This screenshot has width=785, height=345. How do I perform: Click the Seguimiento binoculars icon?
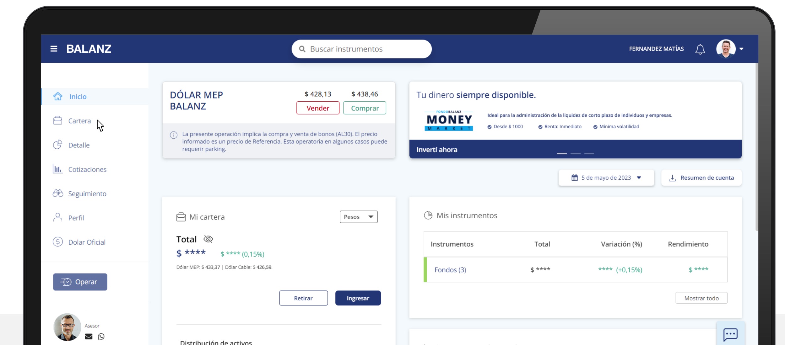click(x=58, y=193)
